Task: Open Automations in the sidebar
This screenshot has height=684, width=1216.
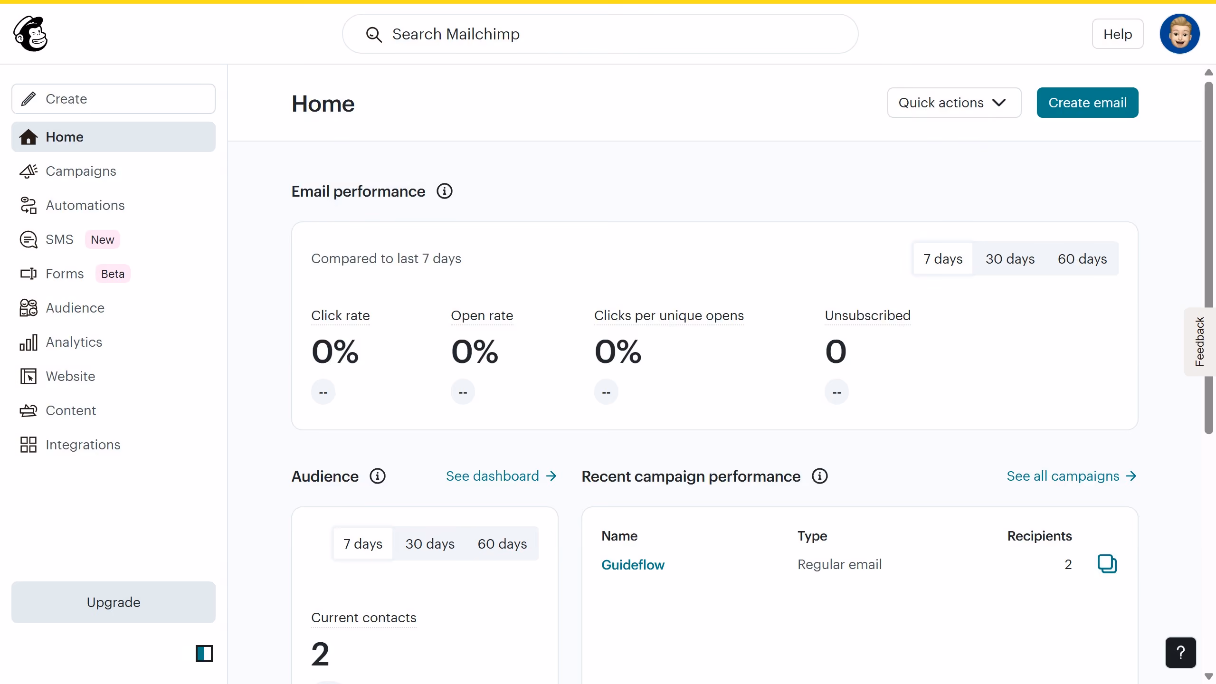Action: coord(114,205)
